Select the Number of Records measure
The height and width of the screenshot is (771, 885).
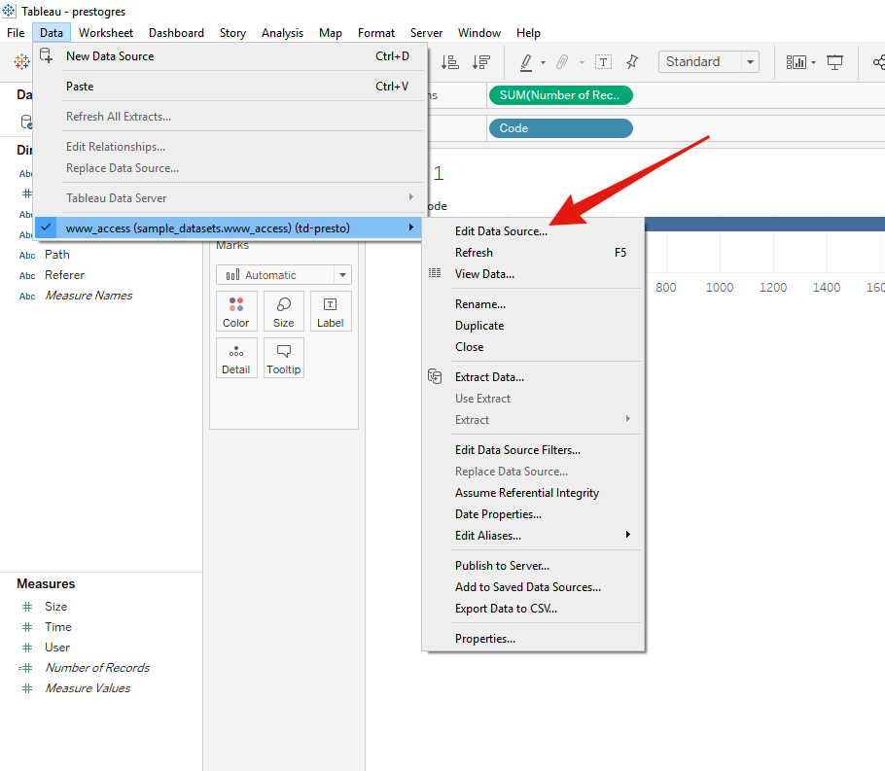(97, 668)
